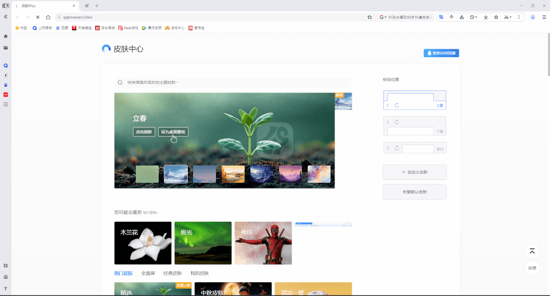Apply the 立春 skin with 点击换肤
Screen dimensions: 550x296
[x=144, y=132]
